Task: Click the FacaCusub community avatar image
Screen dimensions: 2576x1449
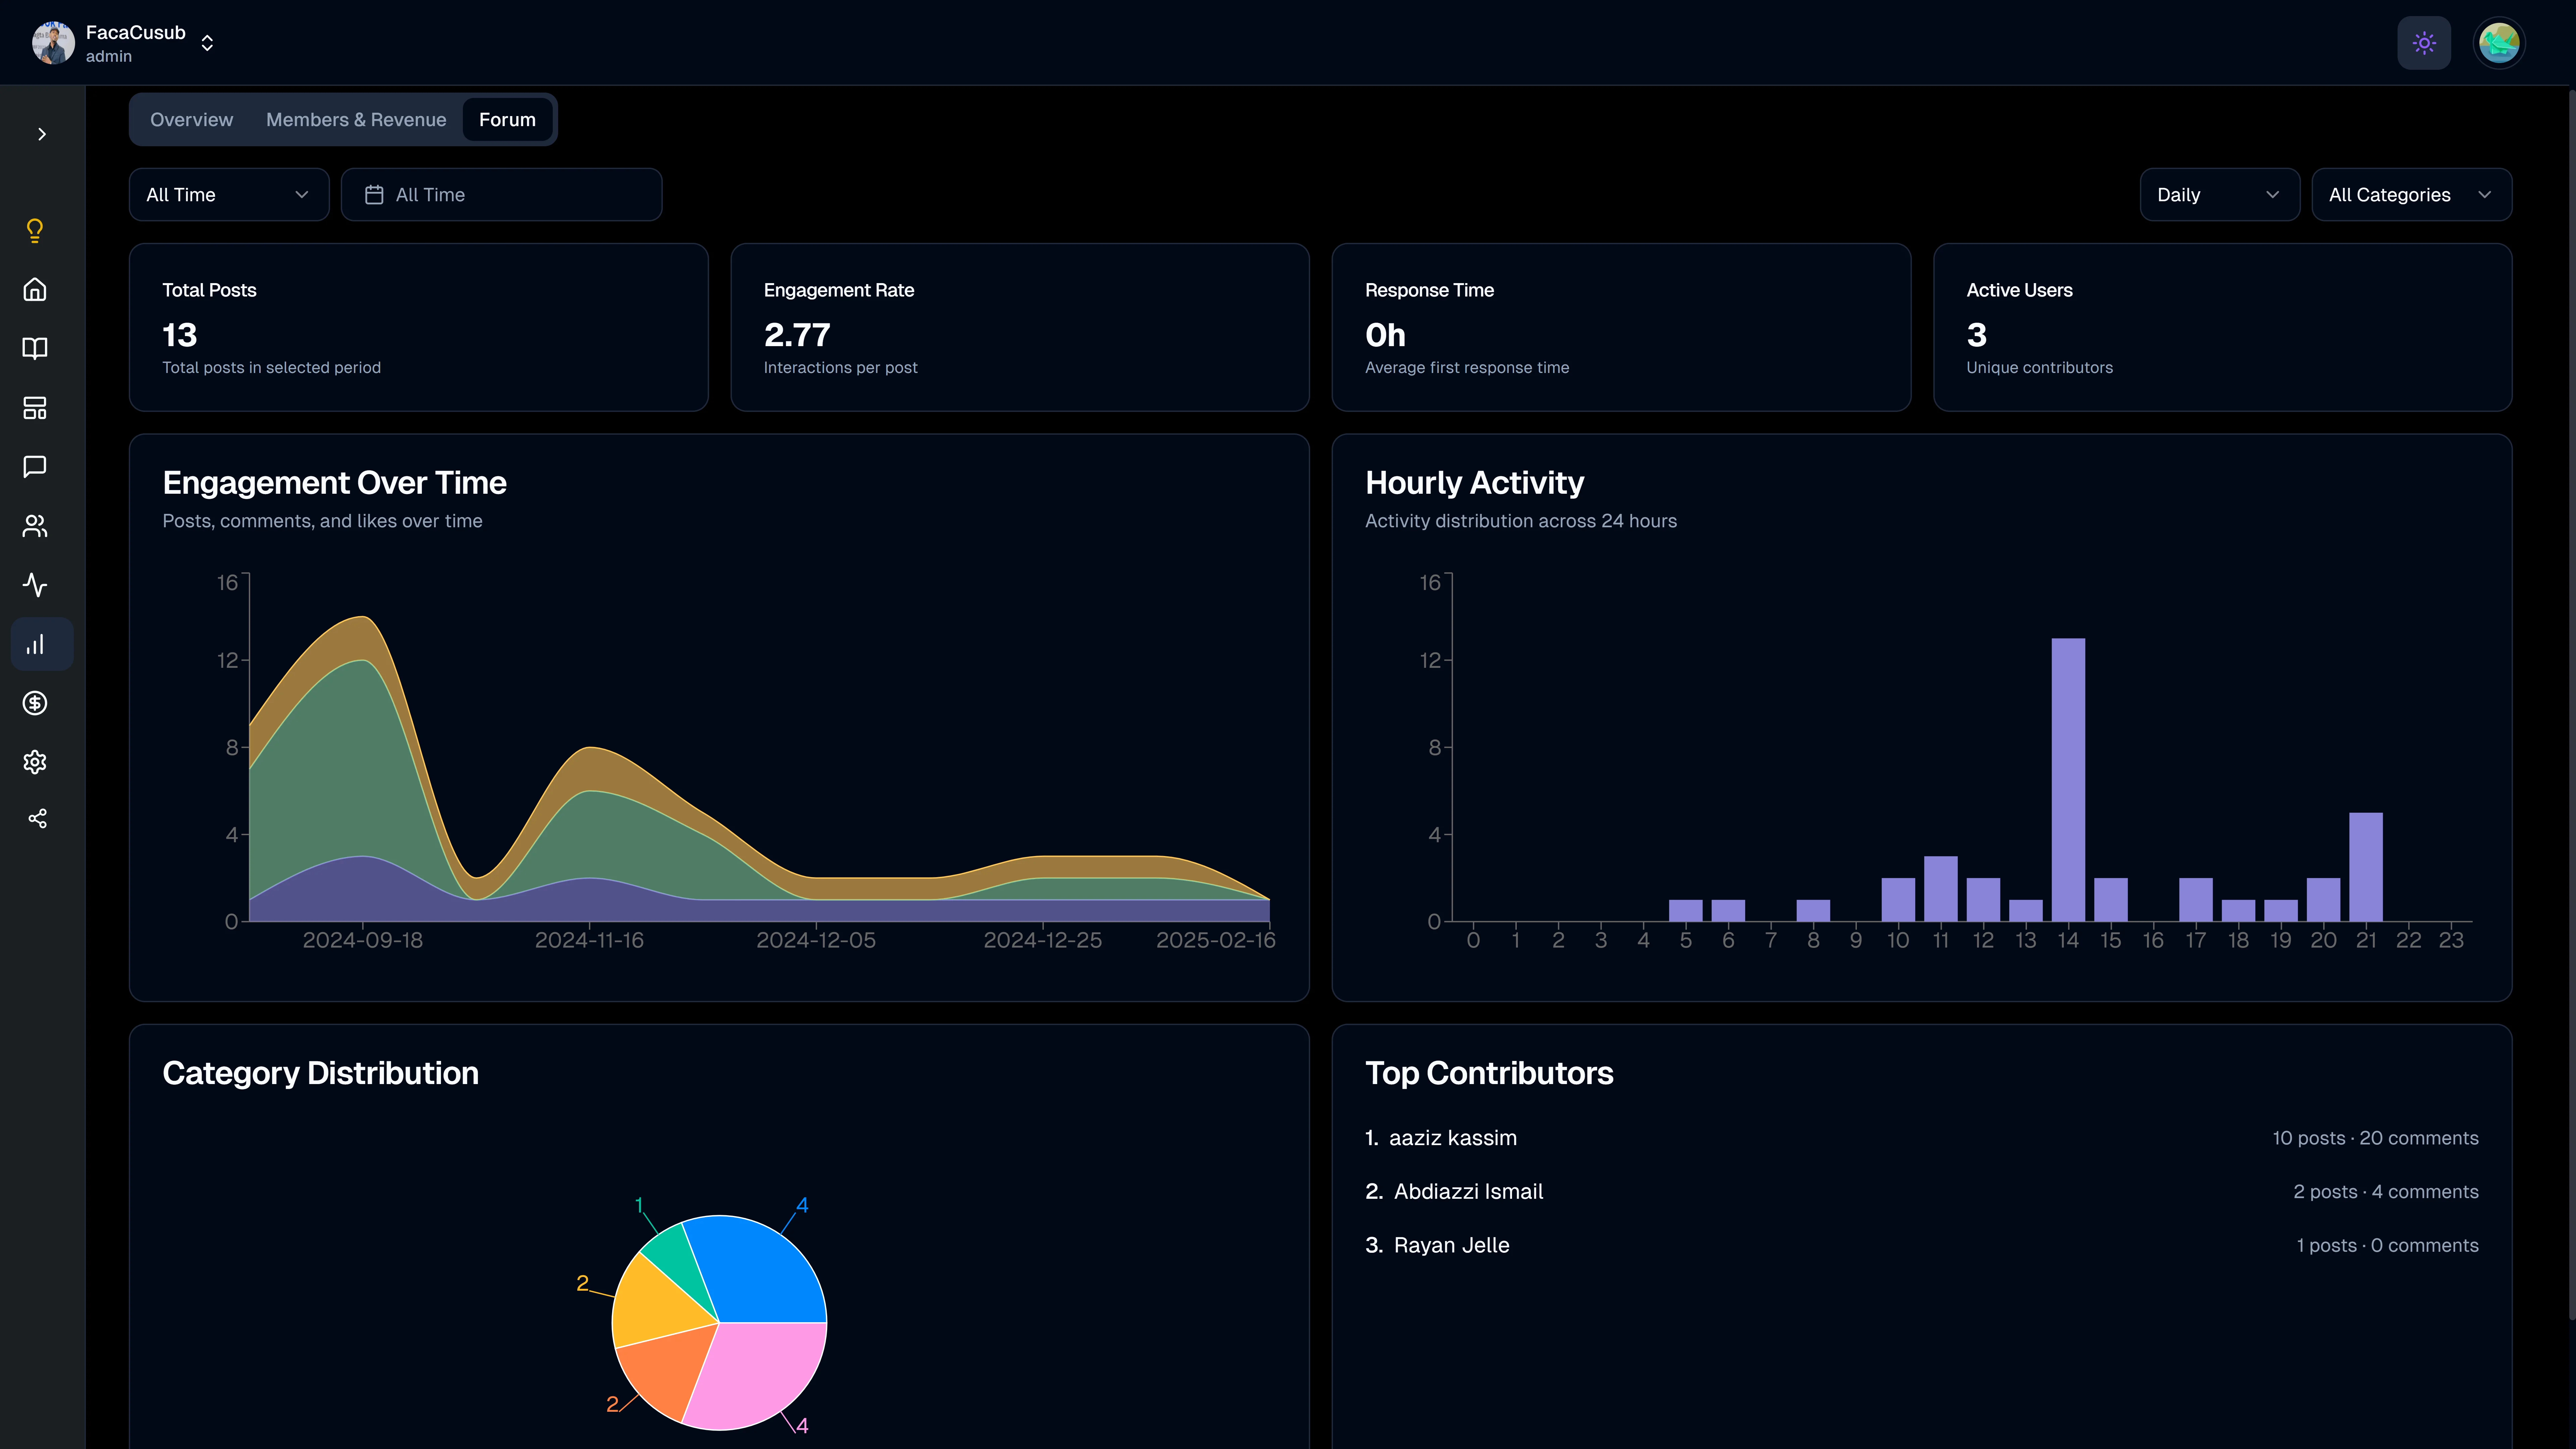Action: tap(53, 43)
